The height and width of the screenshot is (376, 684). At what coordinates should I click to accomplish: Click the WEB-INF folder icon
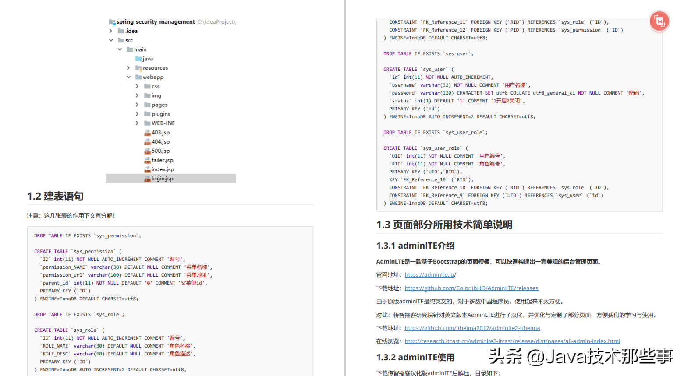(x=147, y=123)
